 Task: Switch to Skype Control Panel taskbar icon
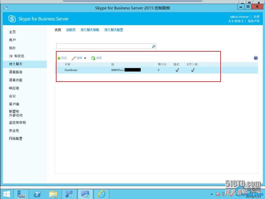click(x=85, y=194)
